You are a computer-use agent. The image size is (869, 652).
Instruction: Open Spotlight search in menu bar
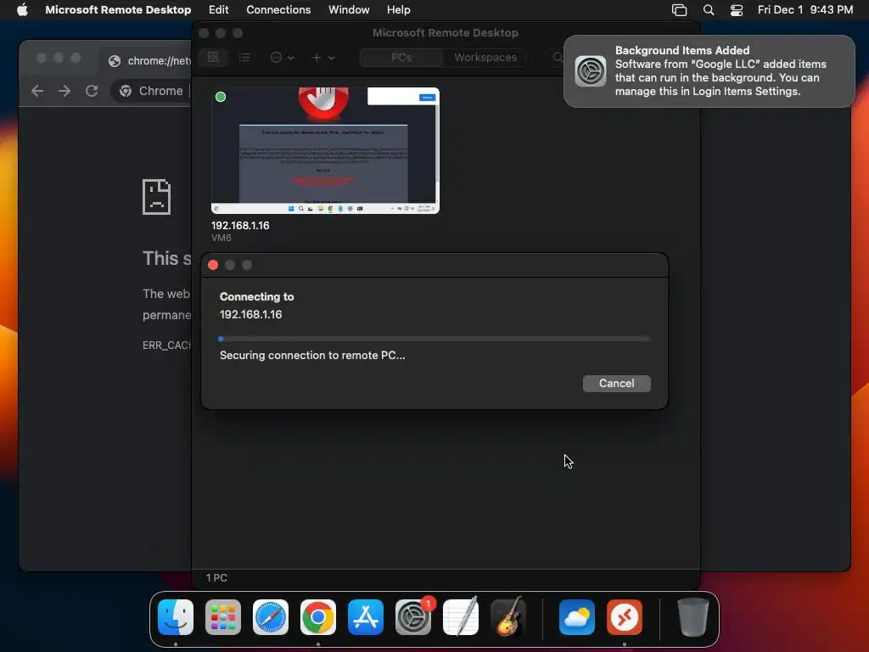point(709,10)
